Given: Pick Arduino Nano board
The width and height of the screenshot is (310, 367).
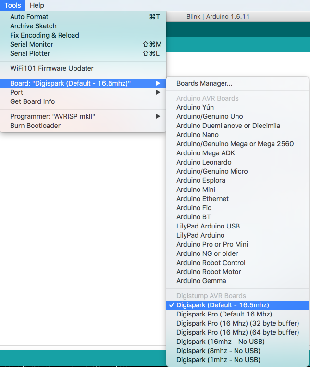Looking at the screenshot, I should click(x=237, y=135).
